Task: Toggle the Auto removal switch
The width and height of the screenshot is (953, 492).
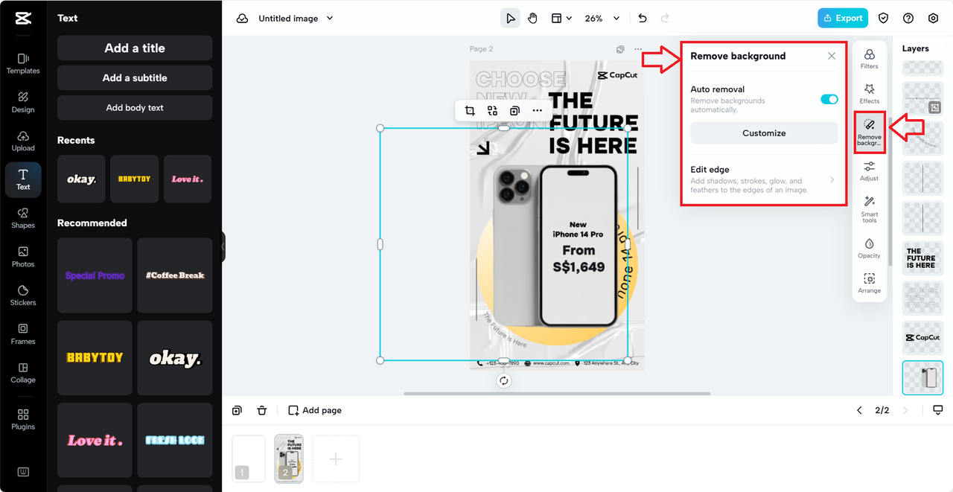Action: pyautogui.click(x=829, y=99)
